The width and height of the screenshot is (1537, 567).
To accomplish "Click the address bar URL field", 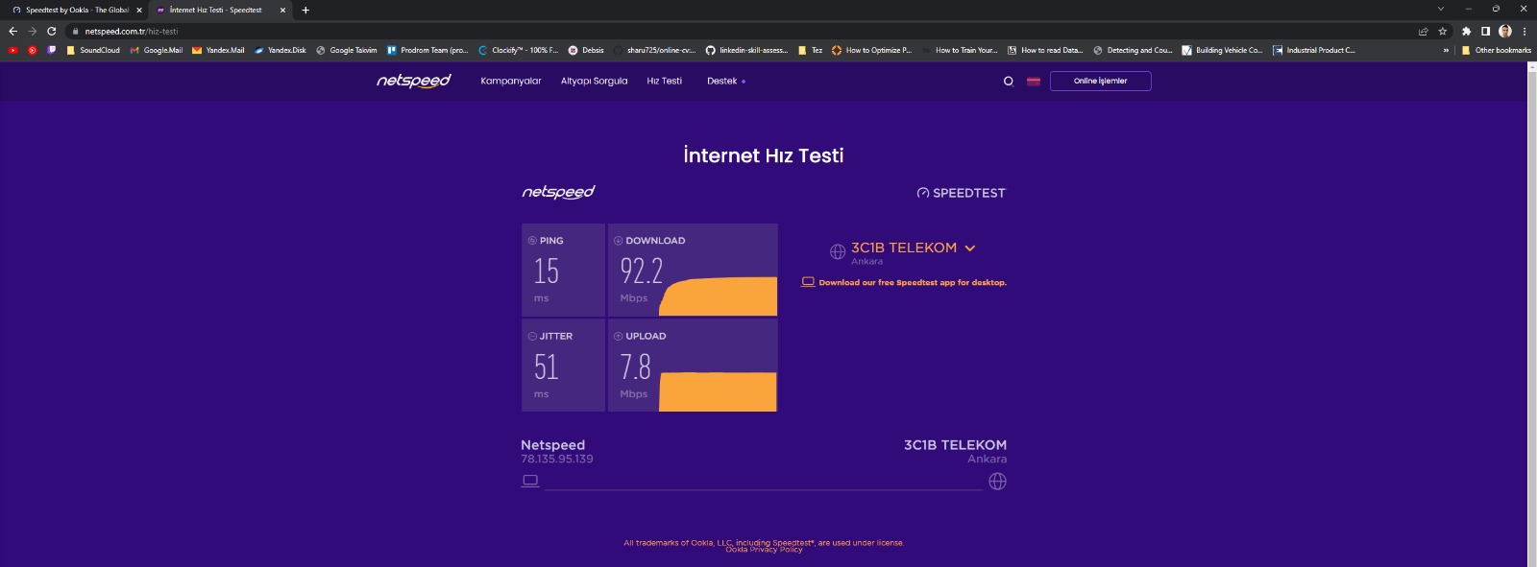I will (x=740, y=32).
